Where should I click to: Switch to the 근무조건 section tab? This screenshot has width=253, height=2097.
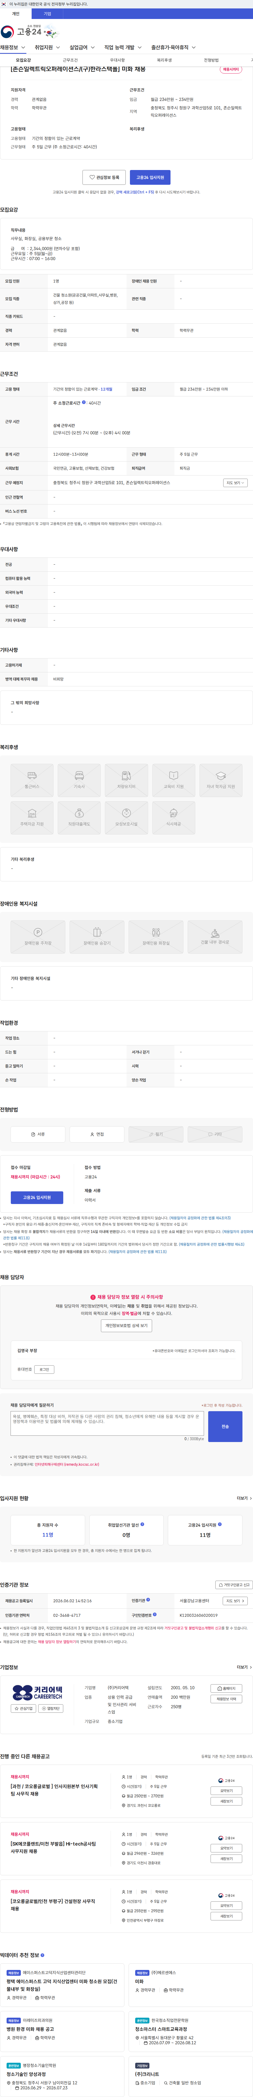(71, 60)
